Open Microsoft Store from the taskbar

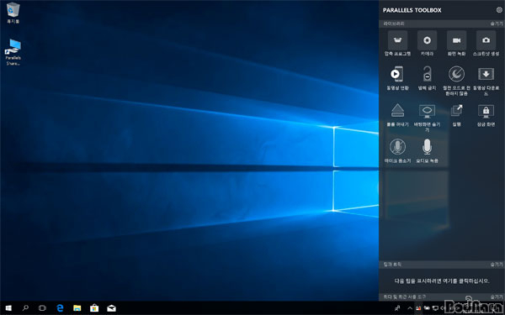[x=94, y=308]
